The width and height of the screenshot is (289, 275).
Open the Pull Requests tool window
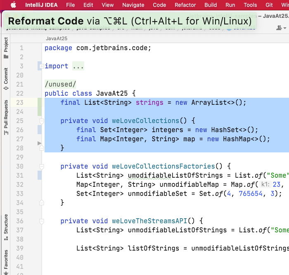click(6, 117)
